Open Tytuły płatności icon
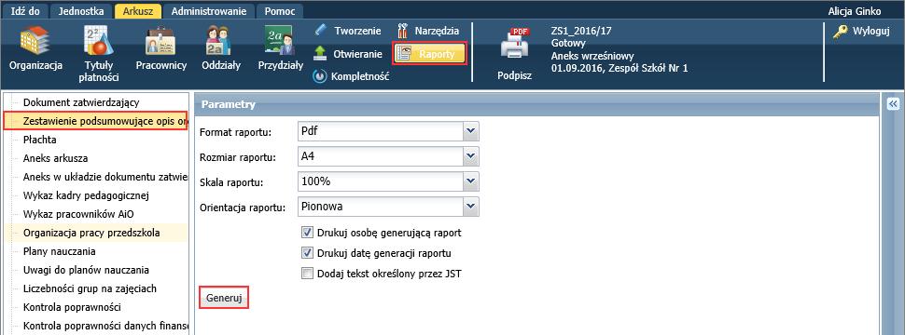 point(98,40)
